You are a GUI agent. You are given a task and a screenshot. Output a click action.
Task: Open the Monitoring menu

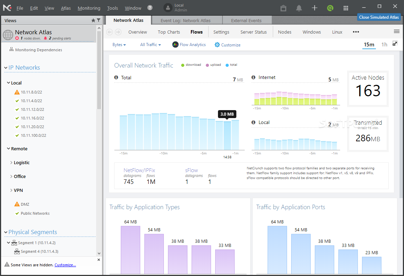(x=89, y=8)
